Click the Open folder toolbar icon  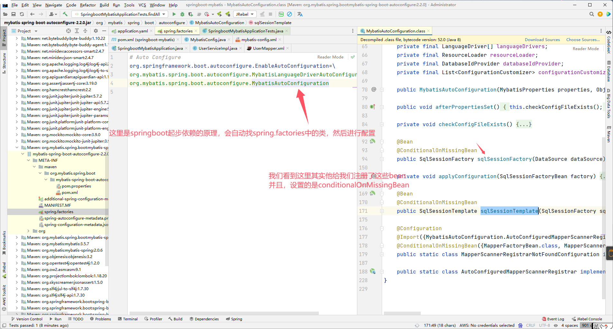click(5, 14)
